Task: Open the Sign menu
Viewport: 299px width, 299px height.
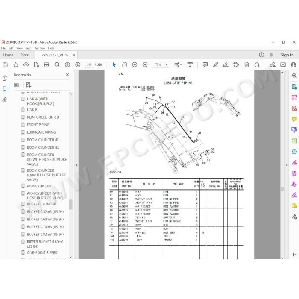Action: point(29,48)
